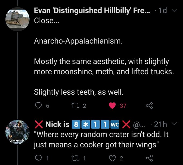Retweet Evan's Anarcho-Appalachianism tweet

75,106
